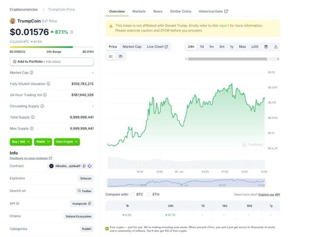Screen dimensions: 319x237
Task: Open Solscan explorer link
Action: coord(86,178)
